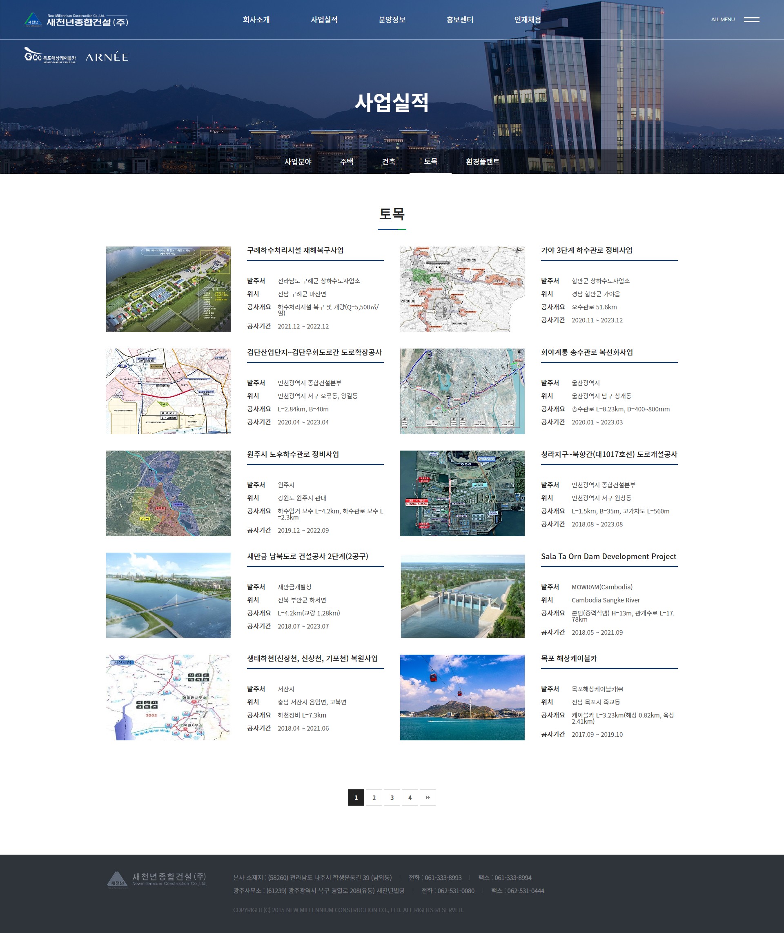Click footer copyright notice text
784x933 pixels.
coord(348,910)
